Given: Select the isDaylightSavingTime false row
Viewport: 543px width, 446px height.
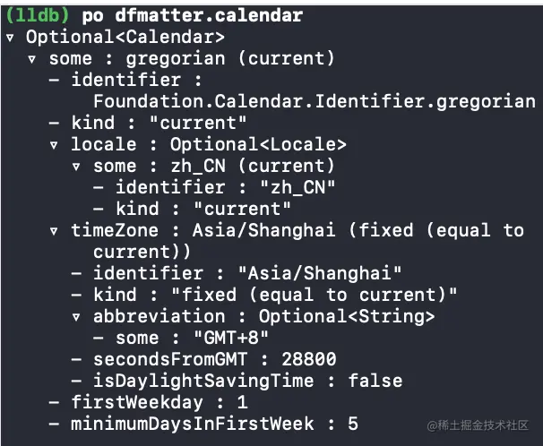Looking at the screenshot, I should click(237, 381).
